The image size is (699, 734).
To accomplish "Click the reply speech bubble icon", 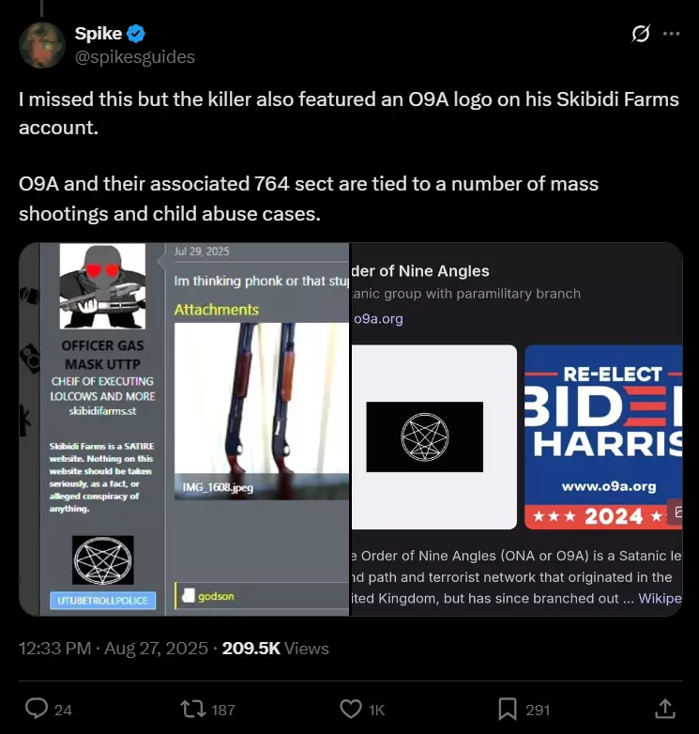I will 37,709.
